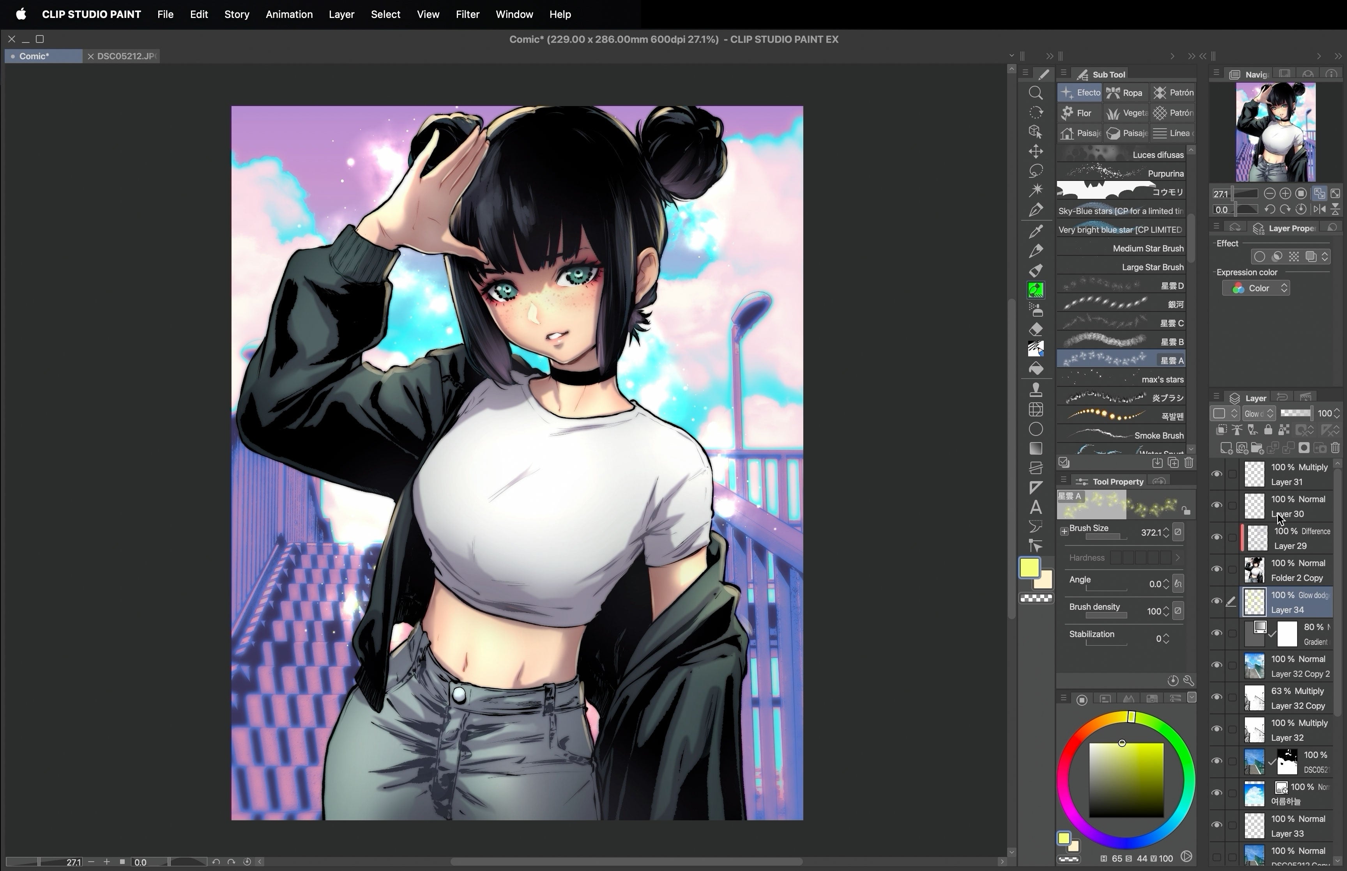The height and width of the screenshot is (871, 1347).
Task: Select the Ropa sub tool group
Action: point(1125,93)
